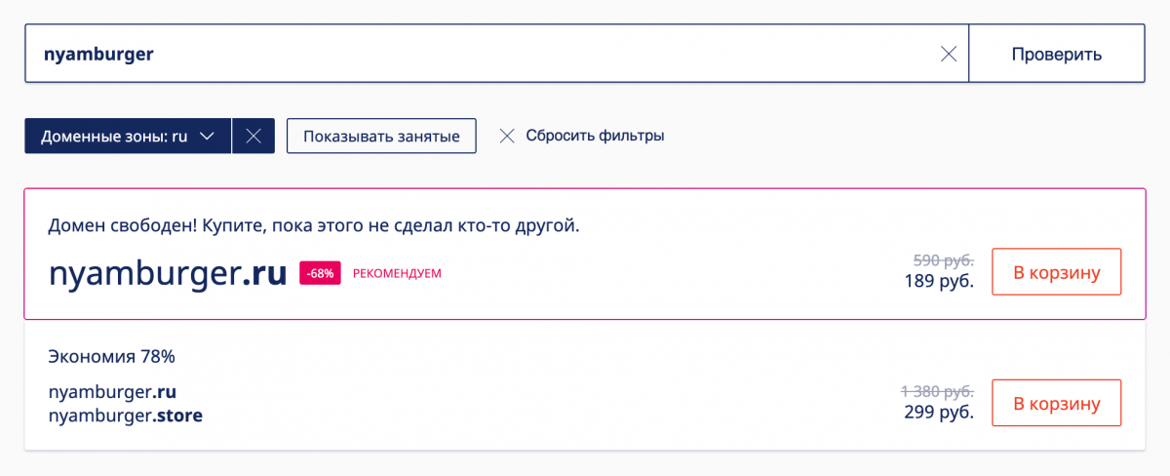Remove the domain zones ru filter
Image resolution: width=1170 pixels, height=476 pixels.
tap(253, 137)
